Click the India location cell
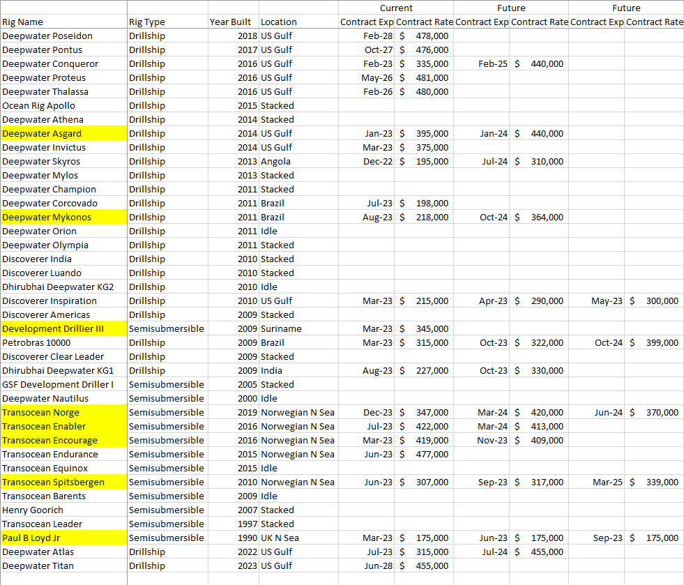Viewport: 684px width, 585px height. point(298,371)
